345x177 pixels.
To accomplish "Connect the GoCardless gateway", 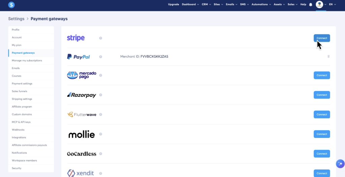I will click(322, 154).
